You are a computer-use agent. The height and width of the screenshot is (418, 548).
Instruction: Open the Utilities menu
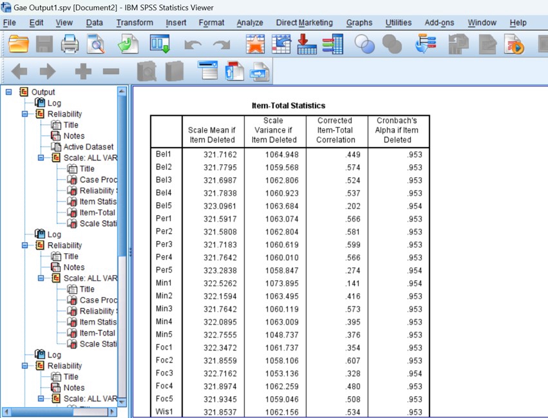pos(399,23)
